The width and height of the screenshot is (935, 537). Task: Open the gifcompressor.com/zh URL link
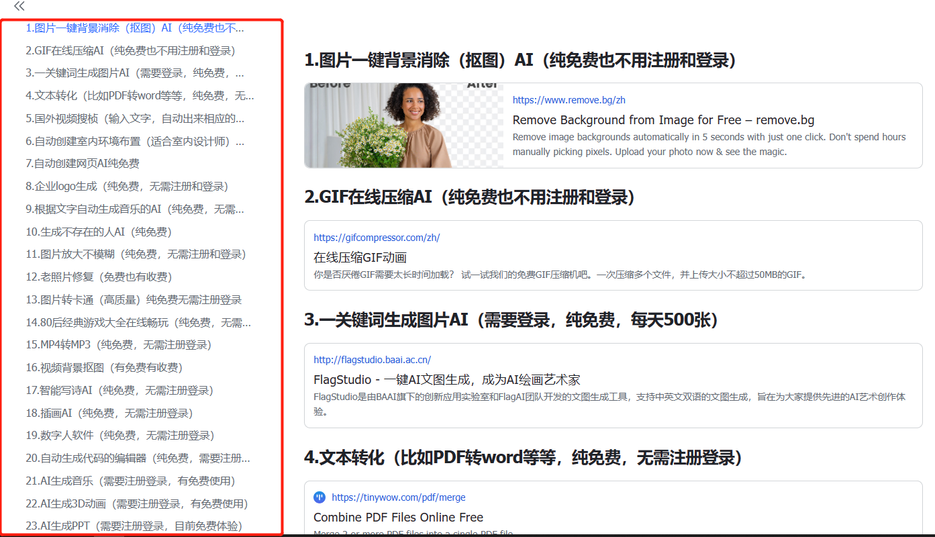click(x=377, y=238)
